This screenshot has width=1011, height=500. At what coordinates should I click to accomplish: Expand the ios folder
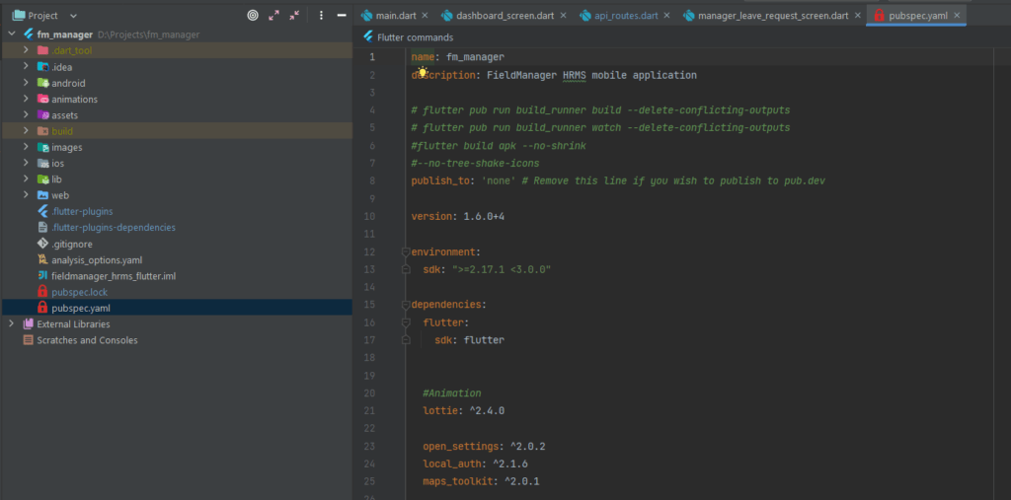pyautogui.click(x=26, y=163)
